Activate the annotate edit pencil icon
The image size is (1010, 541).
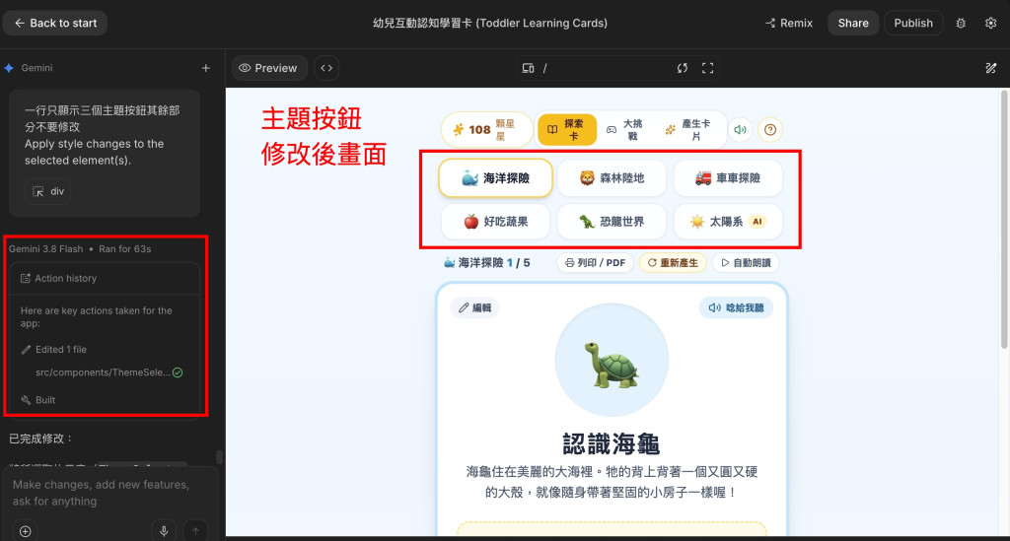pos(990,68)
